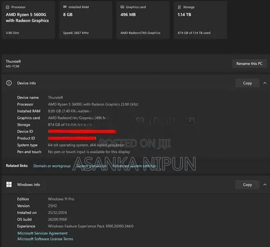Click the No pen or touch input text
The height and width of the screenshot is (247, 270).
tap(89, 152)
